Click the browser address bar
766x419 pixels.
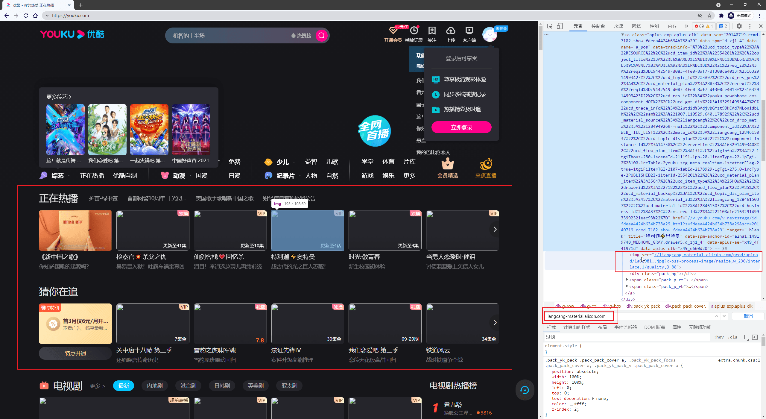pyautogui.click(x=371, y=16)
